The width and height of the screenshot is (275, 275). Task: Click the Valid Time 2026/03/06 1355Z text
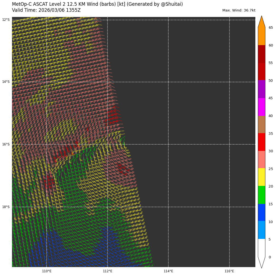click(x=46, y=10)
